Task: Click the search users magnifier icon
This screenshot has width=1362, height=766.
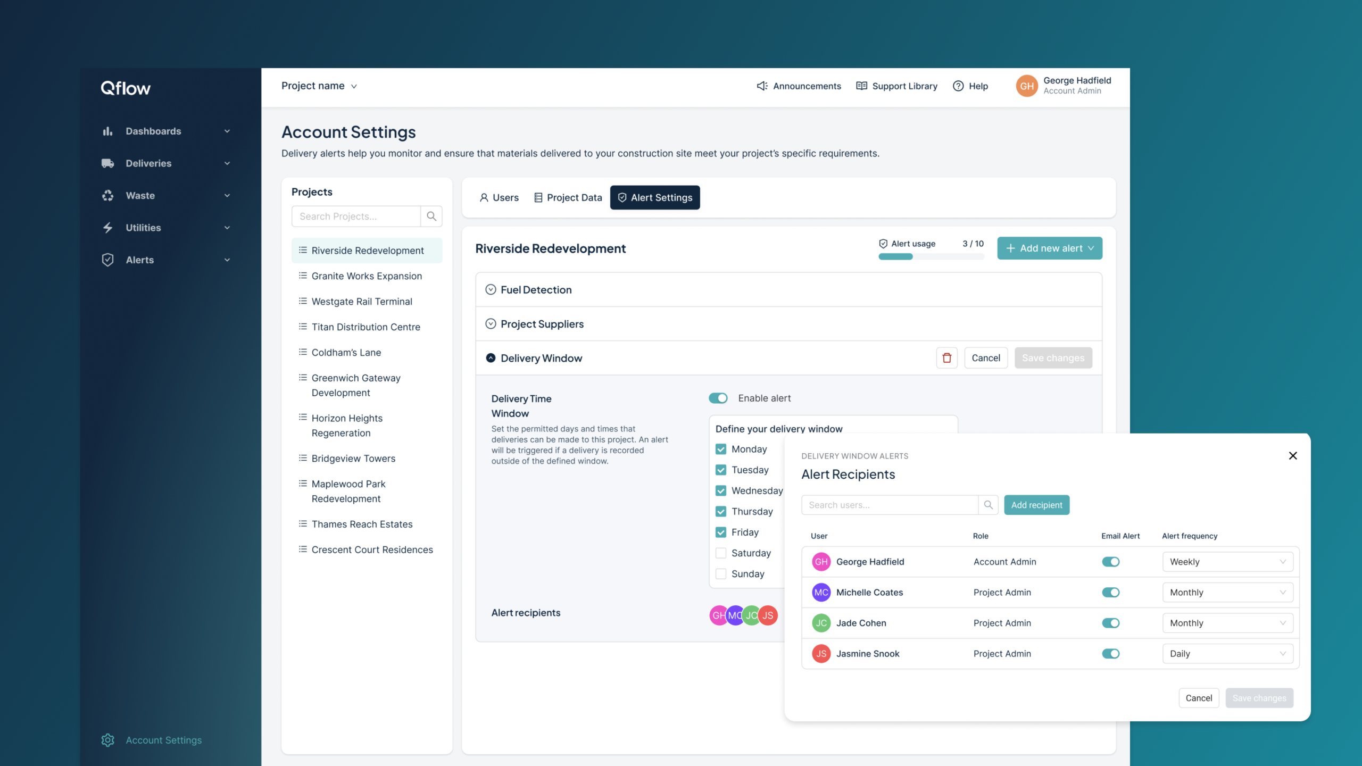Action: [988, 505]
